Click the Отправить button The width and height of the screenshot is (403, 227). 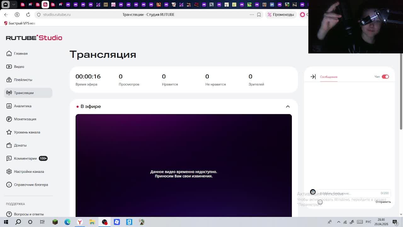point(383,202)
